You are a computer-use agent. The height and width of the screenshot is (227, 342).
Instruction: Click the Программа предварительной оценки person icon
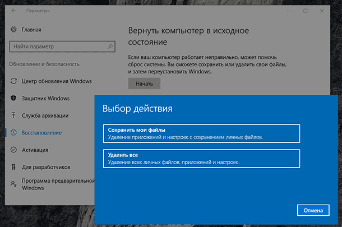click(13, 184)
